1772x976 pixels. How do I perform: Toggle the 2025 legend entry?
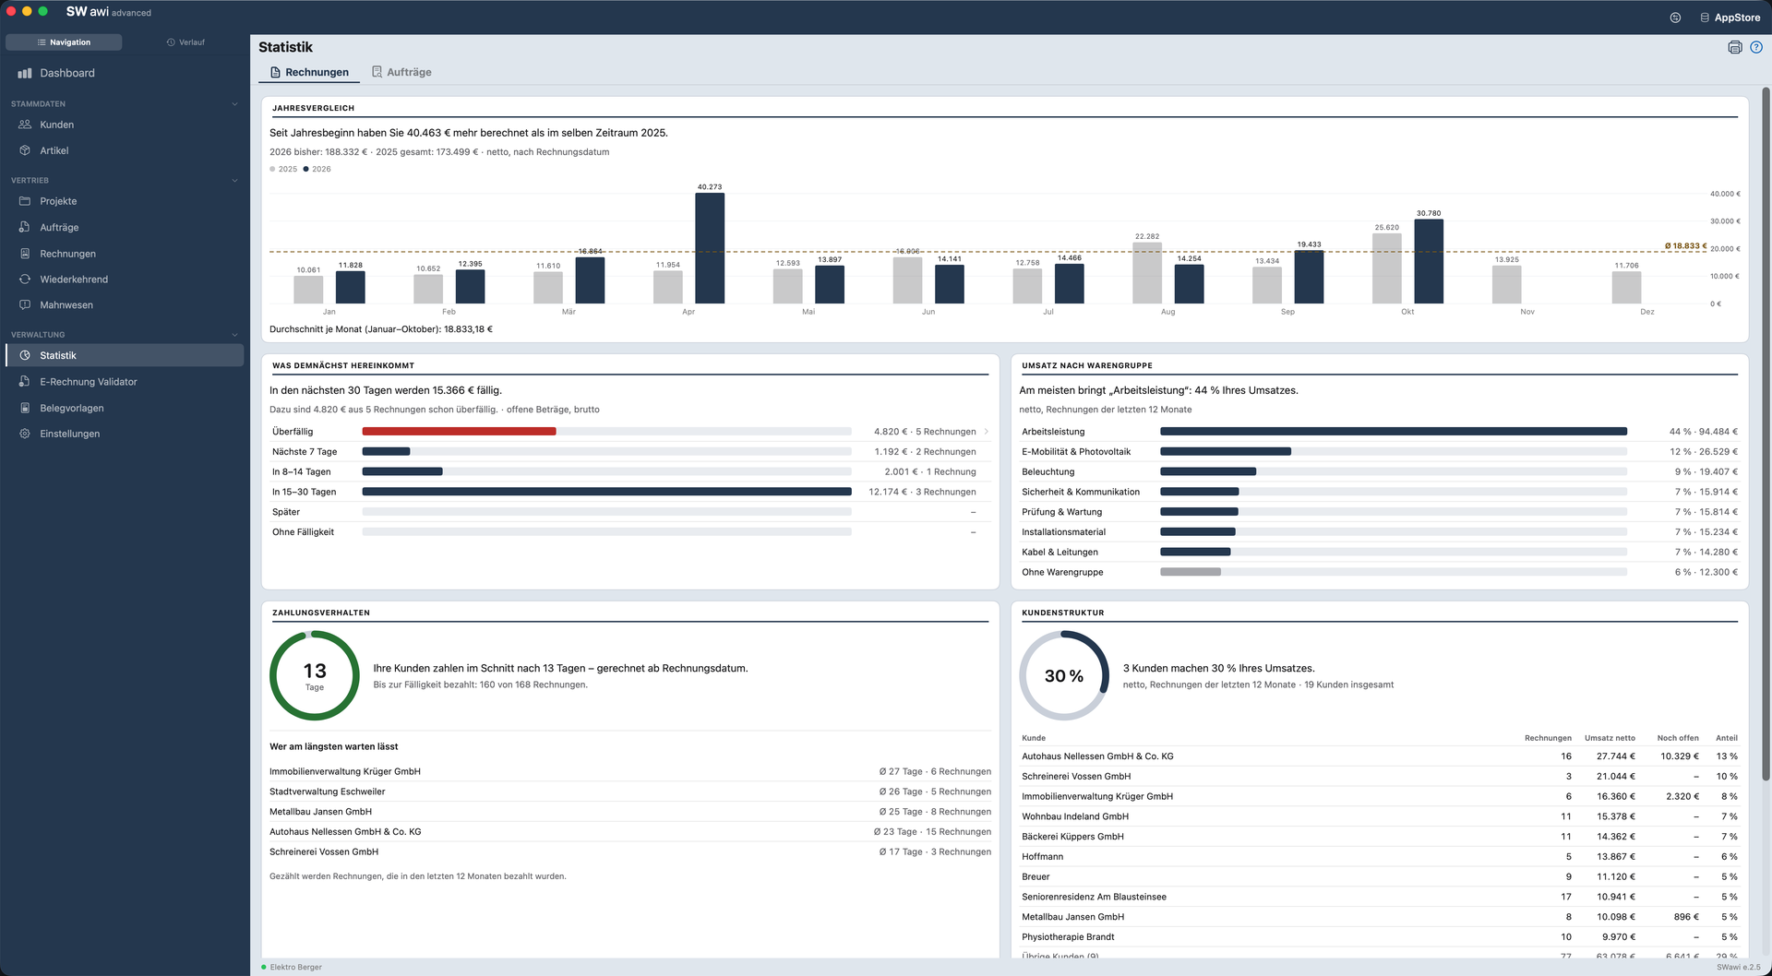283,169
